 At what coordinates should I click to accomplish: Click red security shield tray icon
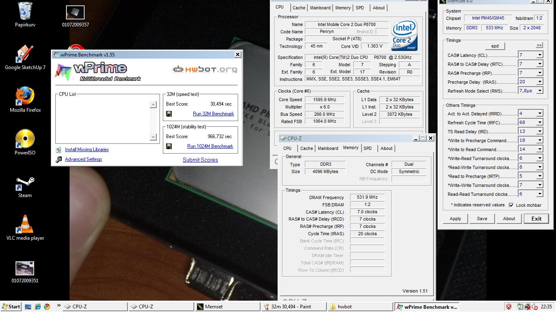509,307
